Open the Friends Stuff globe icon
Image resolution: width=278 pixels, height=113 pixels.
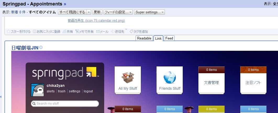pyautogui.click(x=170, y=78)
